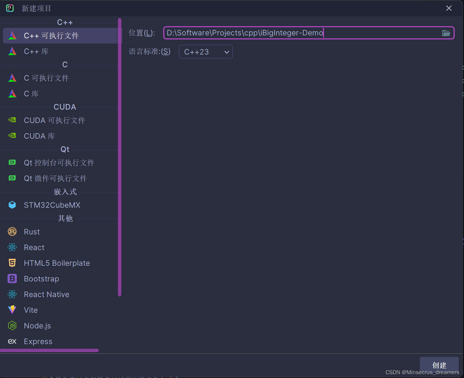Click the horizontal scrollbar under project list
Image resolution: width=464 pixels, height=378 pixels.
[49, 350]
